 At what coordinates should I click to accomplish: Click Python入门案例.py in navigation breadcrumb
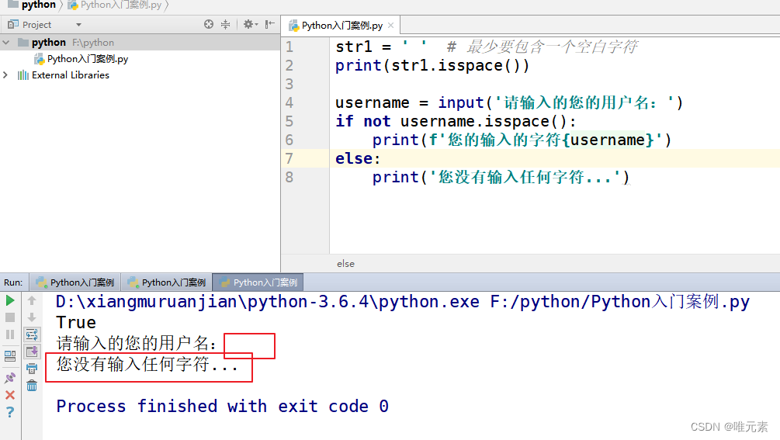tap(121, 5)
